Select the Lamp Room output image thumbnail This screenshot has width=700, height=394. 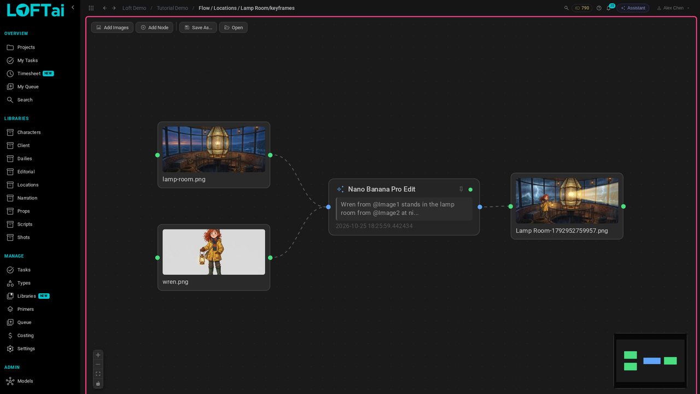point(567,201)
